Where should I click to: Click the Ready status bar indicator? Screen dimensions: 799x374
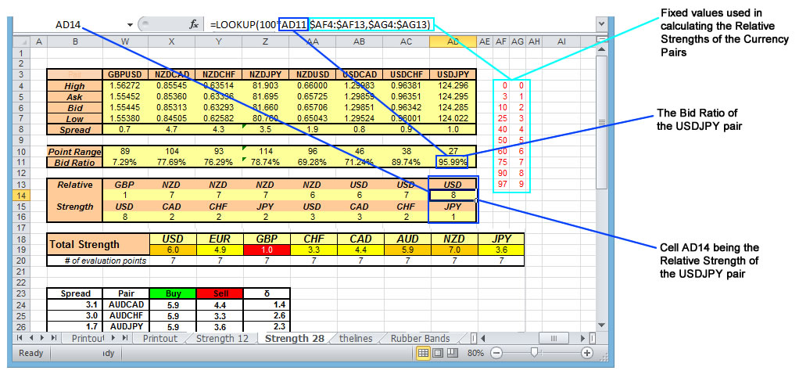click(x=31, y=353)
